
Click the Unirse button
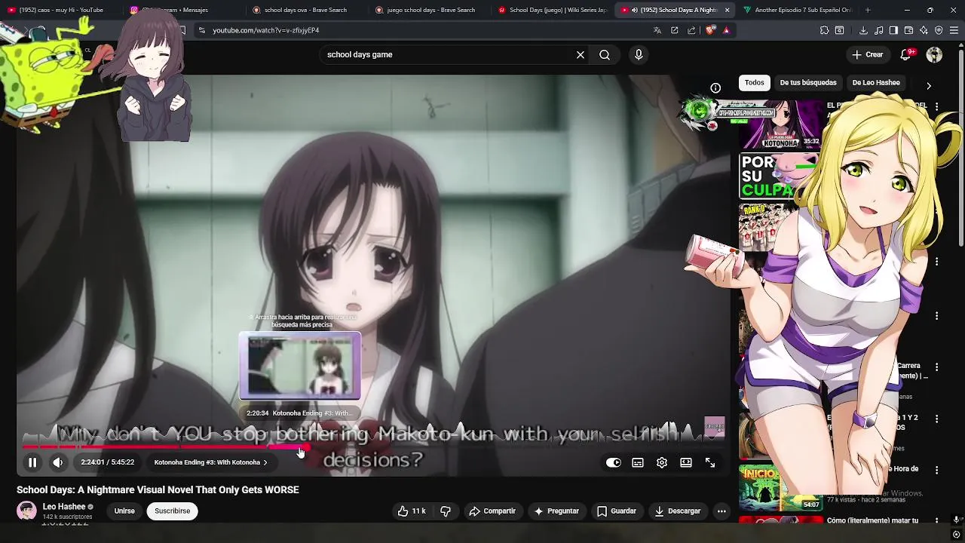click(124, 511)
